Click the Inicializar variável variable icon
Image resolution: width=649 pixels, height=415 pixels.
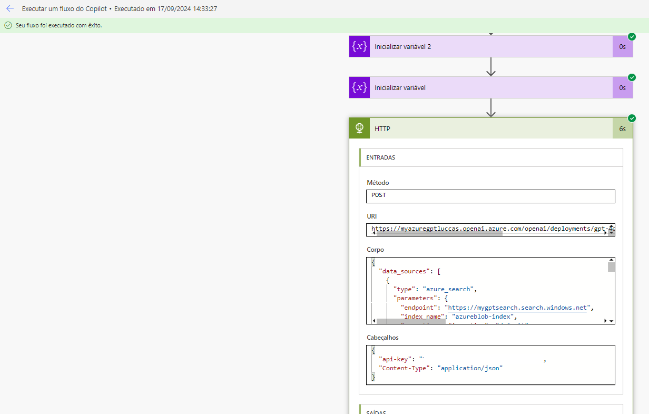(x=359, y=87)
